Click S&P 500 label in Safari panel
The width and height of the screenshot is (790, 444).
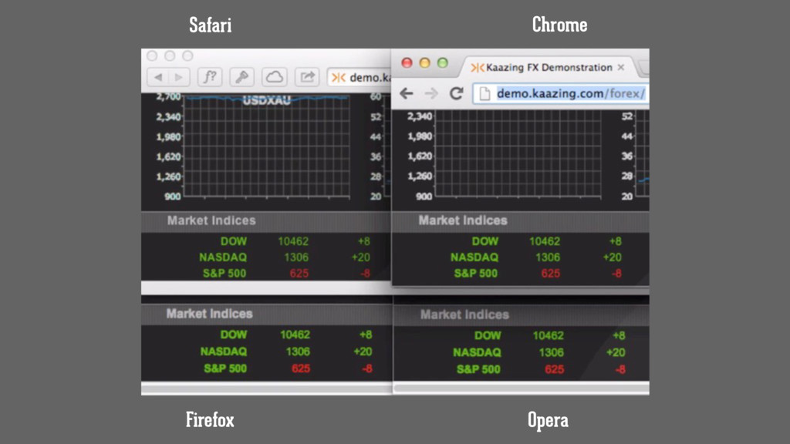[225, 274]
